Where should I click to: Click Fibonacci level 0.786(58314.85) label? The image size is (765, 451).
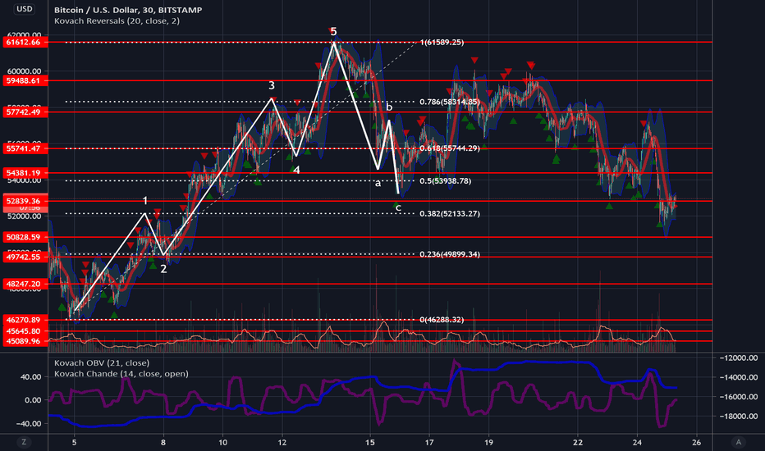point(449,102)
